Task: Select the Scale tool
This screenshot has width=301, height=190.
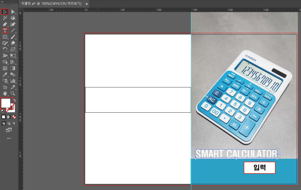Action: coord(13,49)
